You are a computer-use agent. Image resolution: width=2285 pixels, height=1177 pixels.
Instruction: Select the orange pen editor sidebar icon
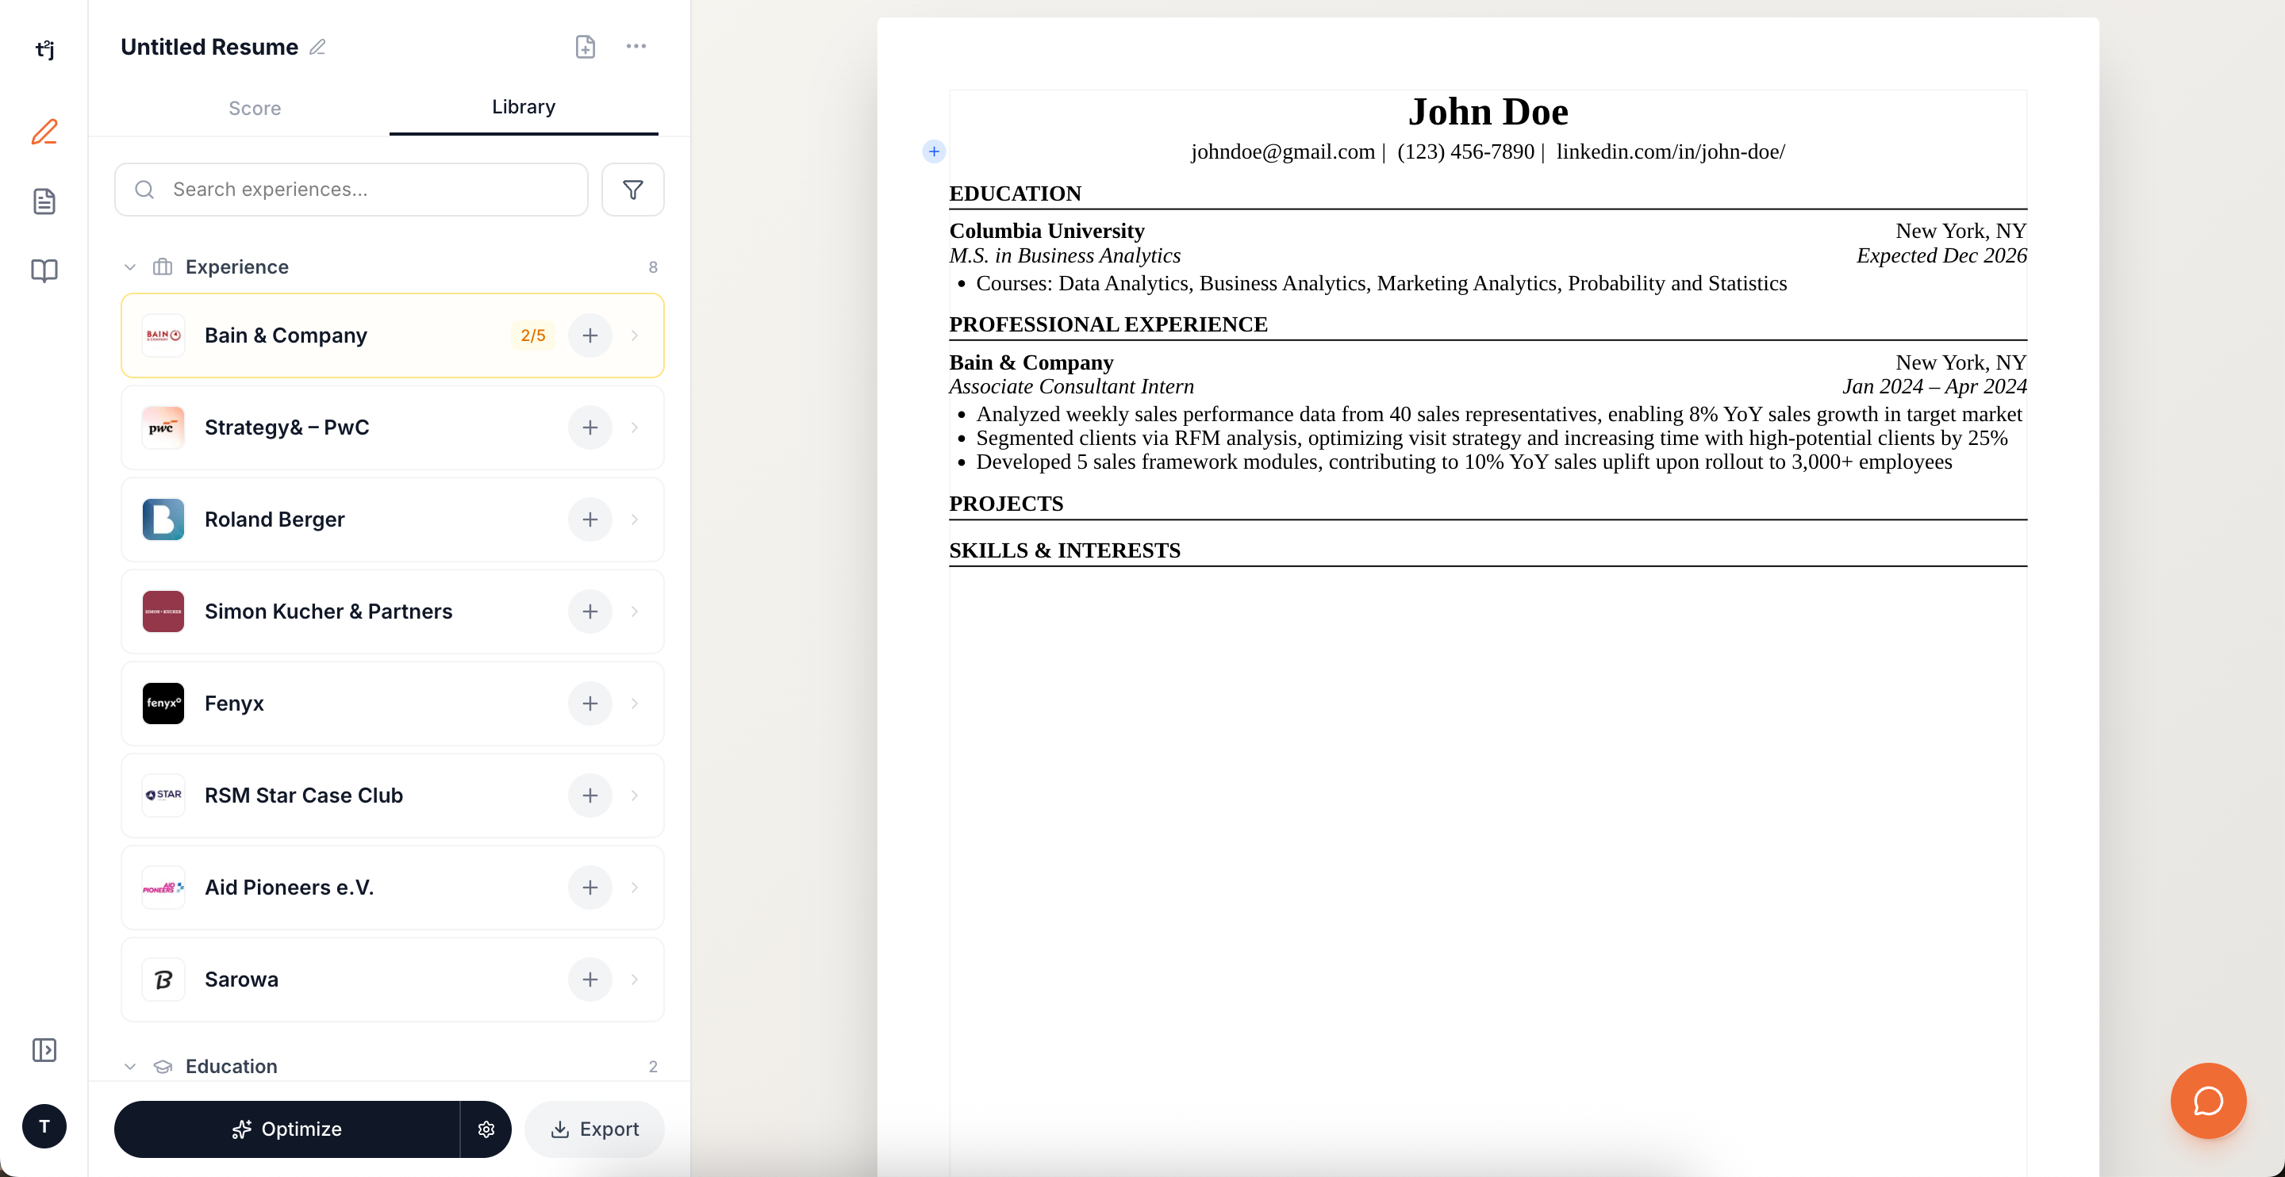[44, 132]
